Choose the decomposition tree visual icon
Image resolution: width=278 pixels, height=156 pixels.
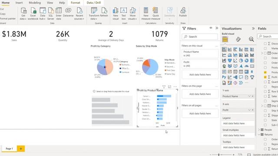235,77
